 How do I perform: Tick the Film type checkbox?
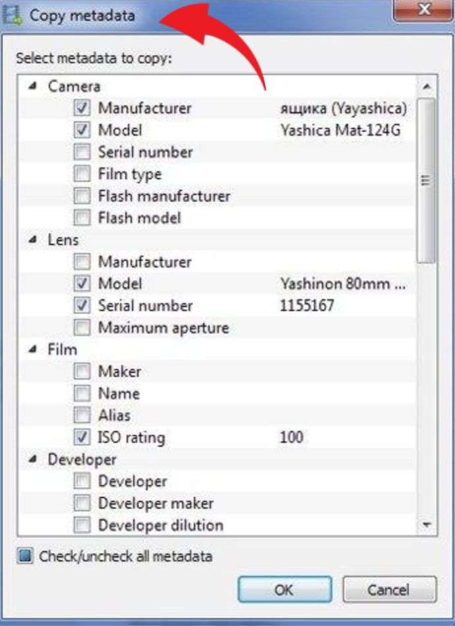coord(82,174)
